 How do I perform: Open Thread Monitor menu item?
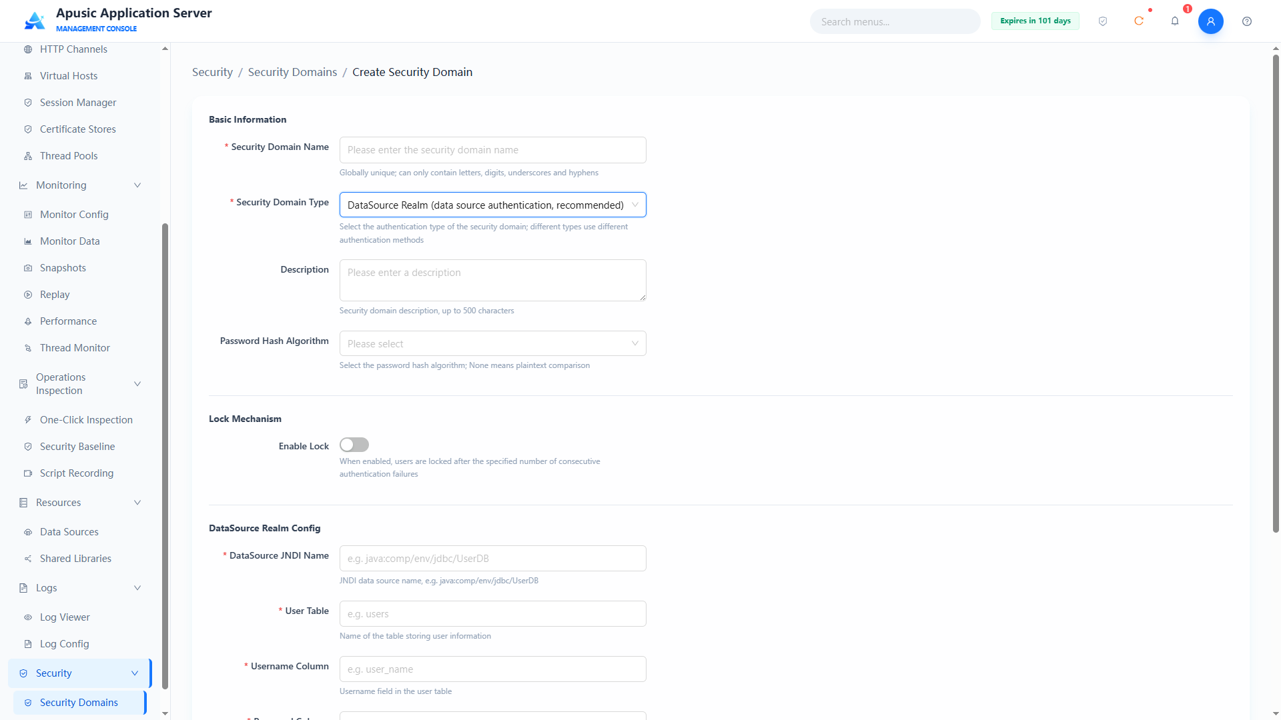(75, 348)
